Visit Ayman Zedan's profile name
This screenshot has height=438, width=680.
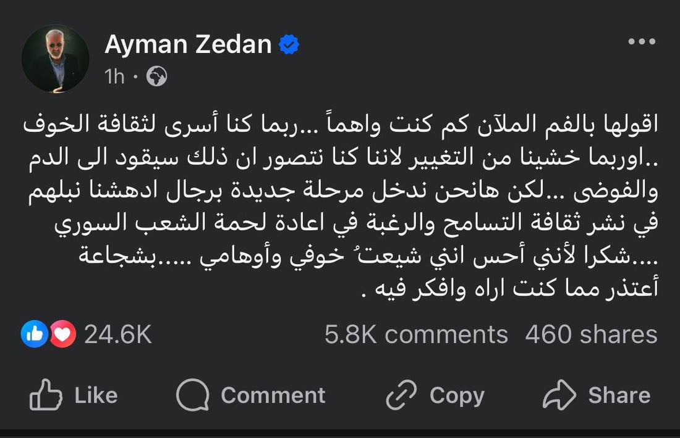click(x=189, y=43)
